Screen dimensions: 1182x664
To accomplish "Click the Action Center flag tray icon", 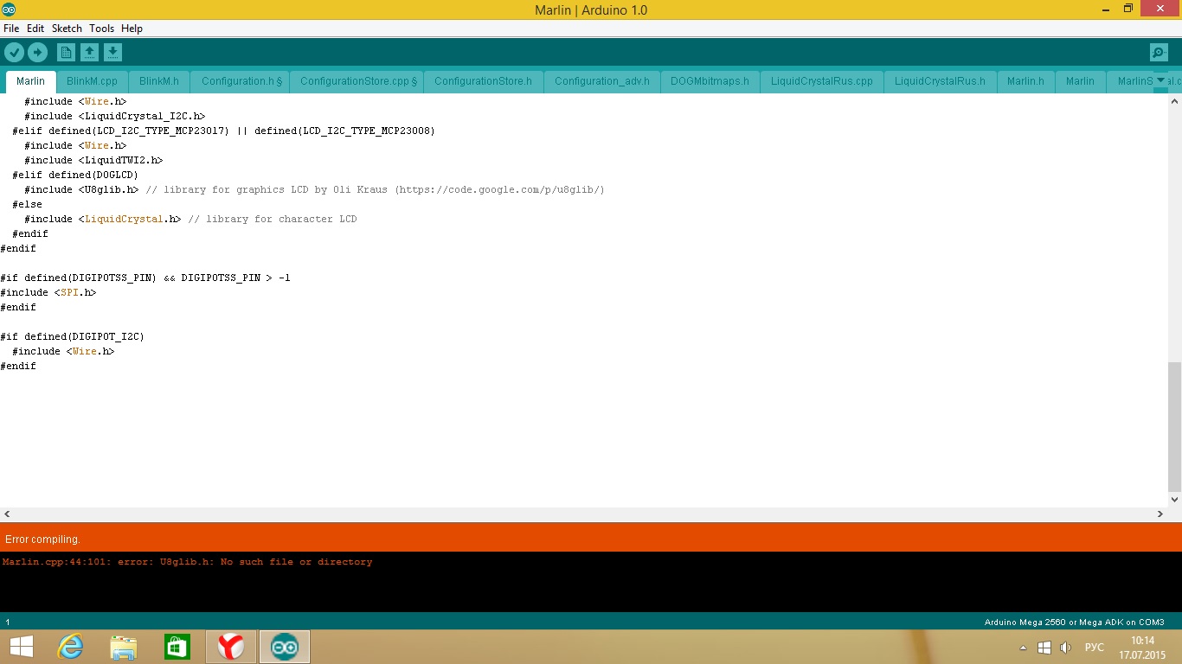I will point(1044,648).
